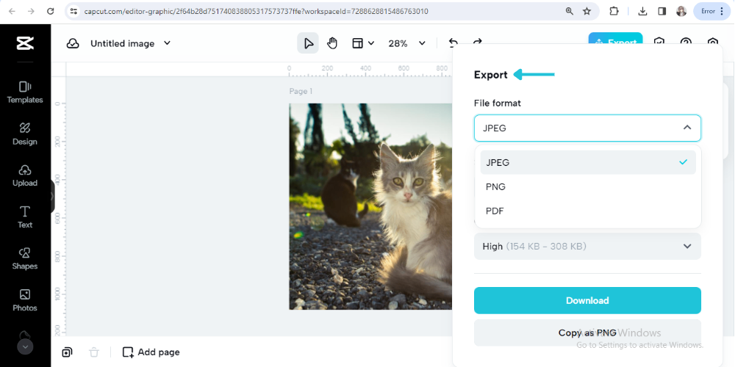The width and height of the screenshot is (735, 367).
Task: Open the CapCut home logo
Action: pyautogui.click(x=25, y=43)
